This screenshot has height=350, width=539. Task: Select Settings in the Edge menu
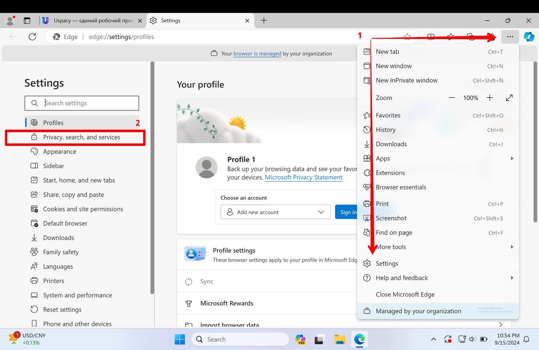click(387, 264)
